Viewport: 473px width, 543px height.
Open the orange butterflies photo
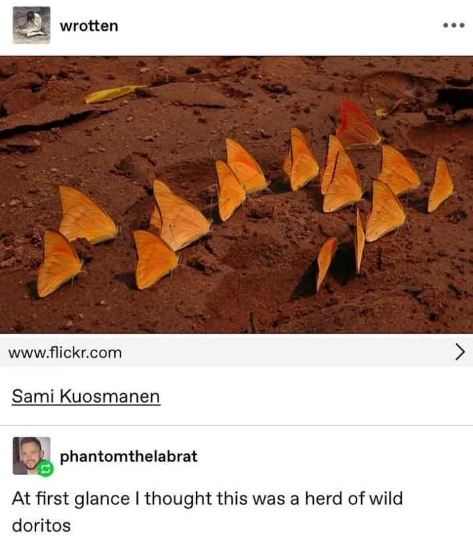pyautogui.click(x=236, y=195)
